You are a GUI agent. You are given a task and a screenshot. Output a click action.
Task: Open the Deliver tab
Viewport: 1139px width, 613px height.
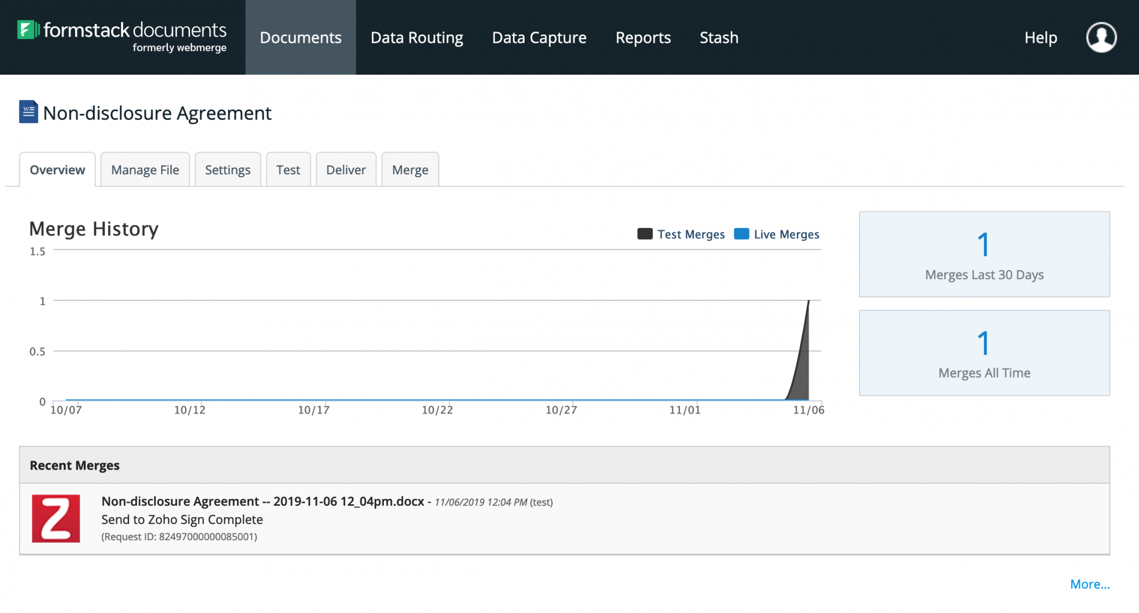tap(346, 170)
